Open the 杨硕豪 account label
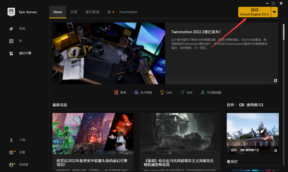288x172 pixels. click(x=24, y=165)
